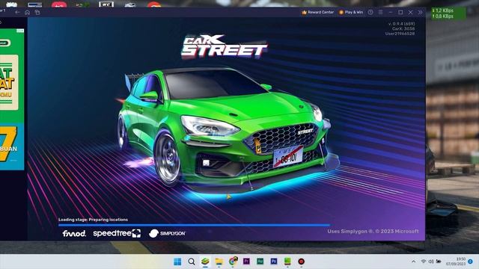The image size is (479, 269).
Task: Minimize the BlueStacks window
Action: coord(391,12)
